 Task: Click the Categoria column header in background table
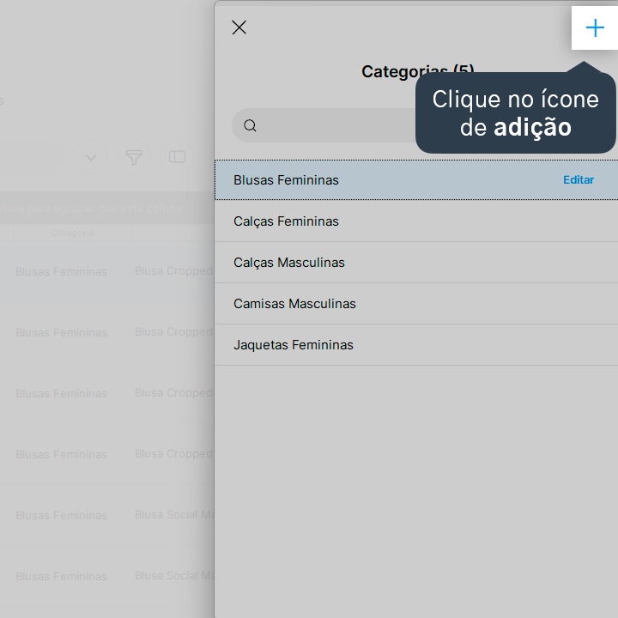click(72, 233)
